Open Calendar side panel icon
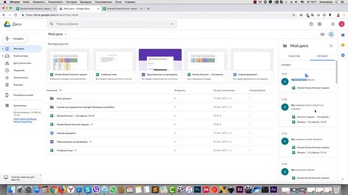The height and width of the screenshot is (195, 348). (343, 35)
